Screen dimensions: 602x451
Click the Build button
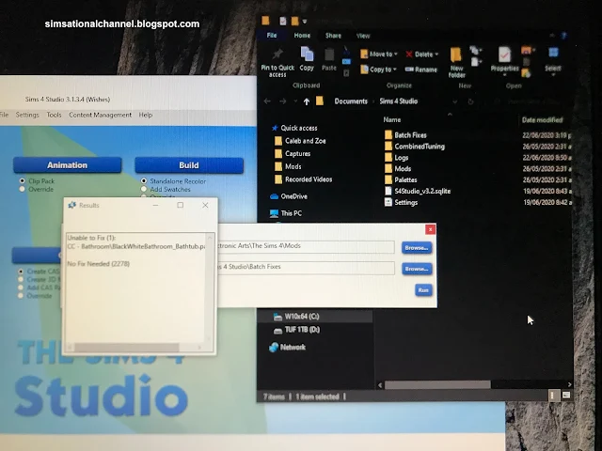[x=189, y=165]
